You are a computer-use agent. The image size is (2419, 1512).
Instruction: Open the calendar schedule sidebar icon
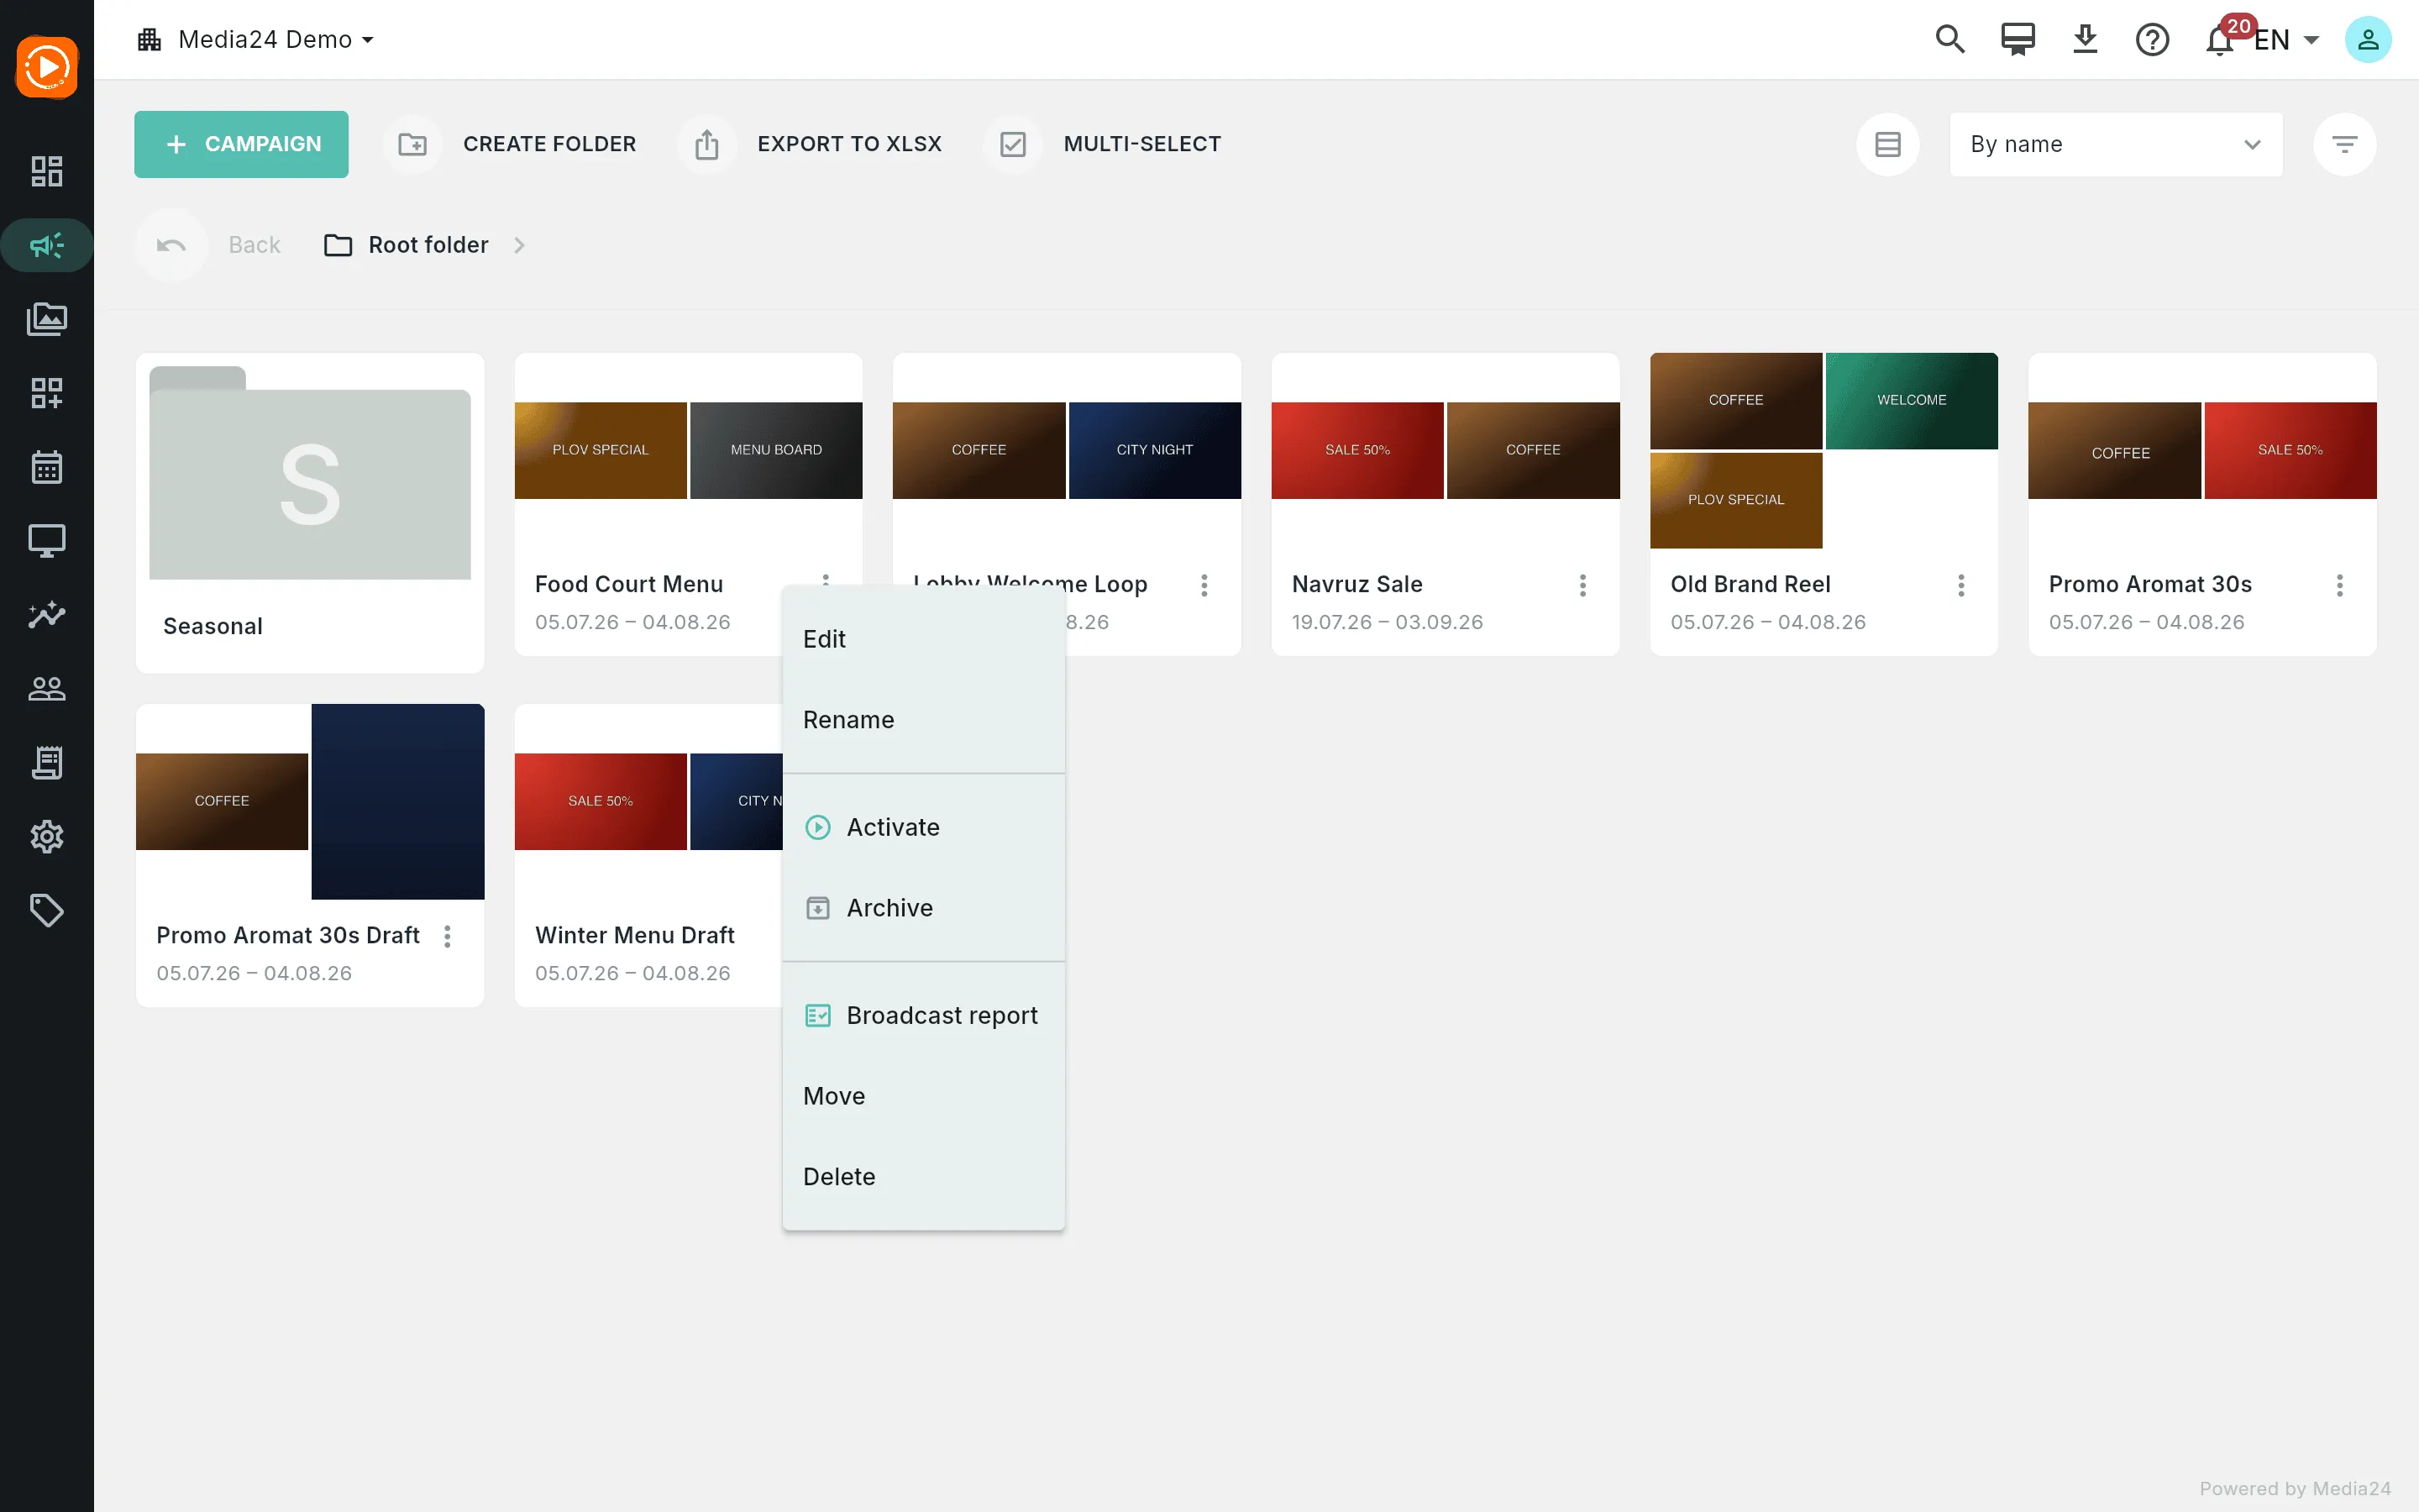click(x=47, y=467)
